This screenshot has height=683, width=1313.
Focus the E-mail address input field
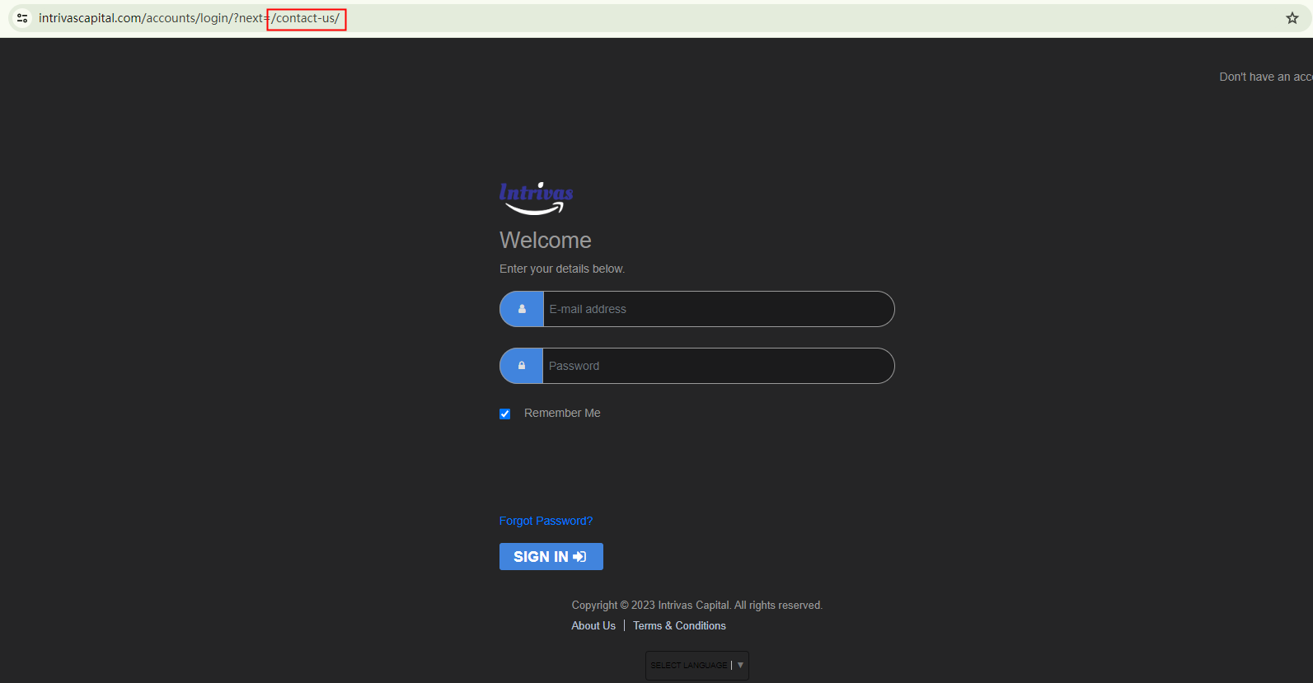719,309
